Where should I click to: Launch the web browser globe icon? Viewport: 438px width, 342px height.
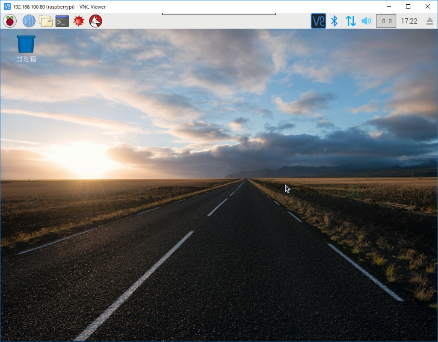coord(29,21)
